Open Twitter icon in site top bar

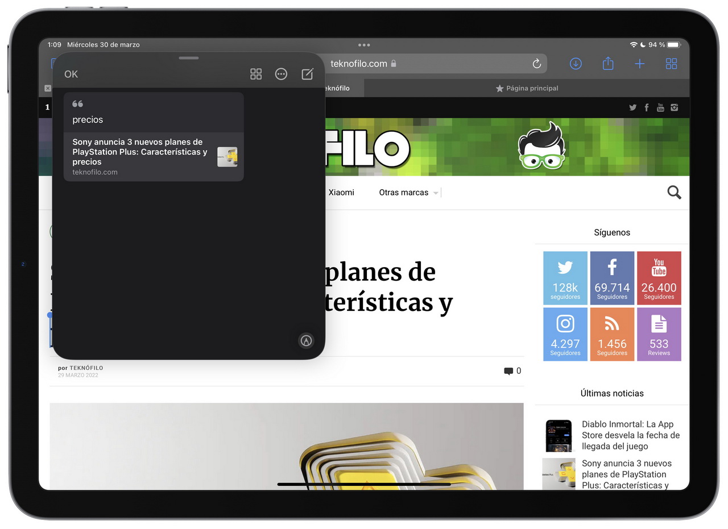coord(632,107)
